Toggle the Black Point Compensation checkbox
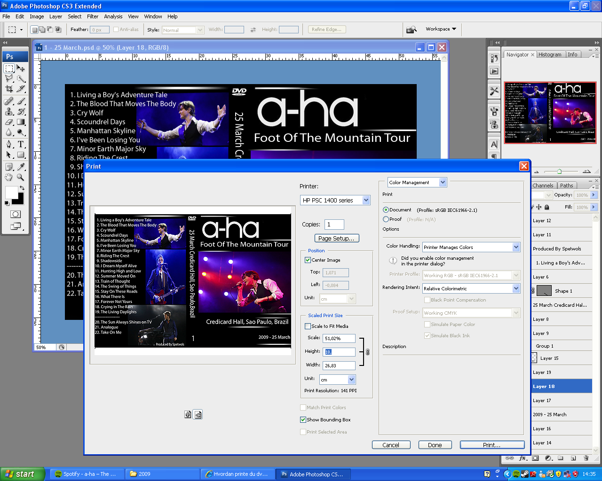 pyautogui.click(x=427, y=300)
